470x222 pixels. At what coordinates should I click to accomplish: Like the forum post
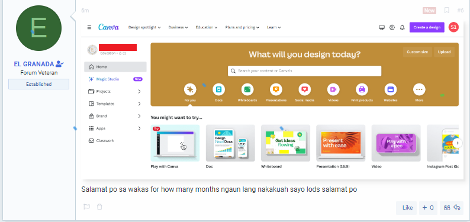tap(406, 208)
